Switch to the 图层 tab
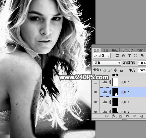Viewport: 146px width, 138px height. [x=96, y=50]
